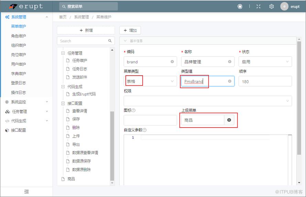
Task: Click the help icon next to 图标
Action: click(133, 110)
